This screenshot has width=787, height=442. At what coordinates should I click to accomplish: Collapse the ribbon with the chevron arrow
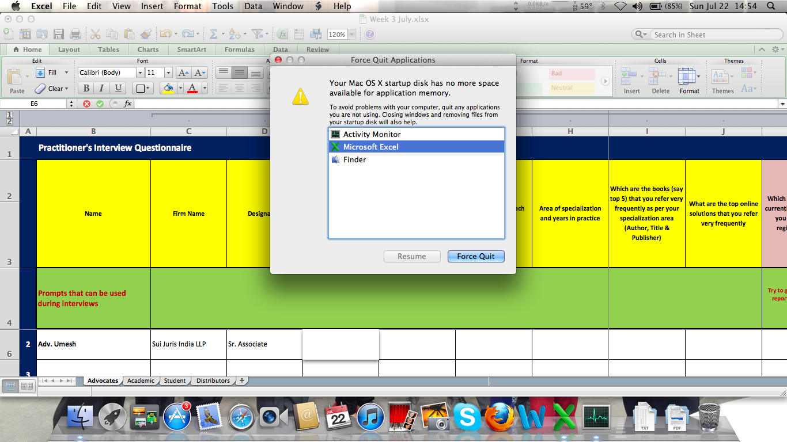point(762,50)
